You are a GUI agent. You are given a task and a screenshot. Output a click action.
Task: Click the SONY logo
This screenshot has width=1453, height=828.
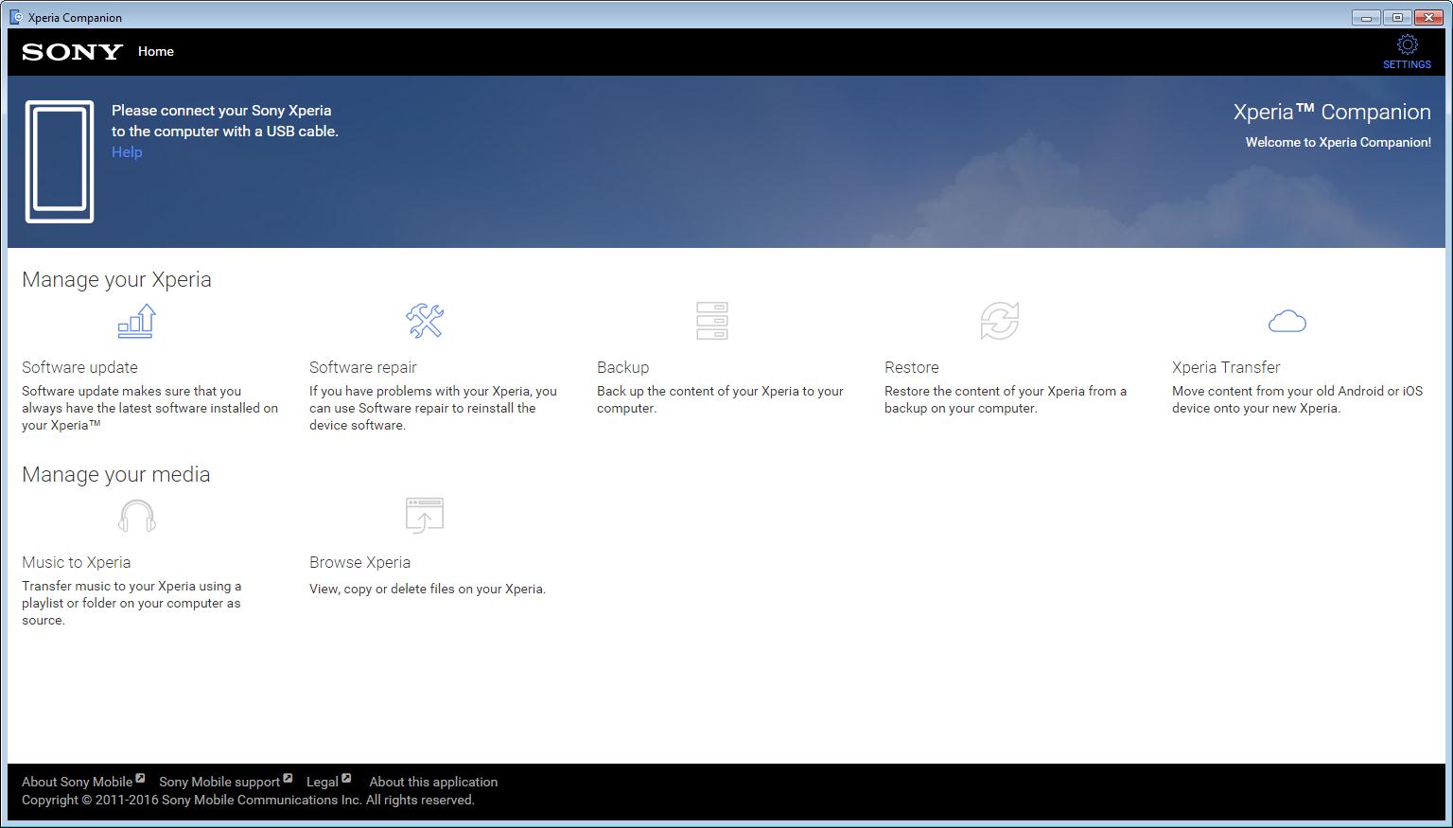pos(71,51)
